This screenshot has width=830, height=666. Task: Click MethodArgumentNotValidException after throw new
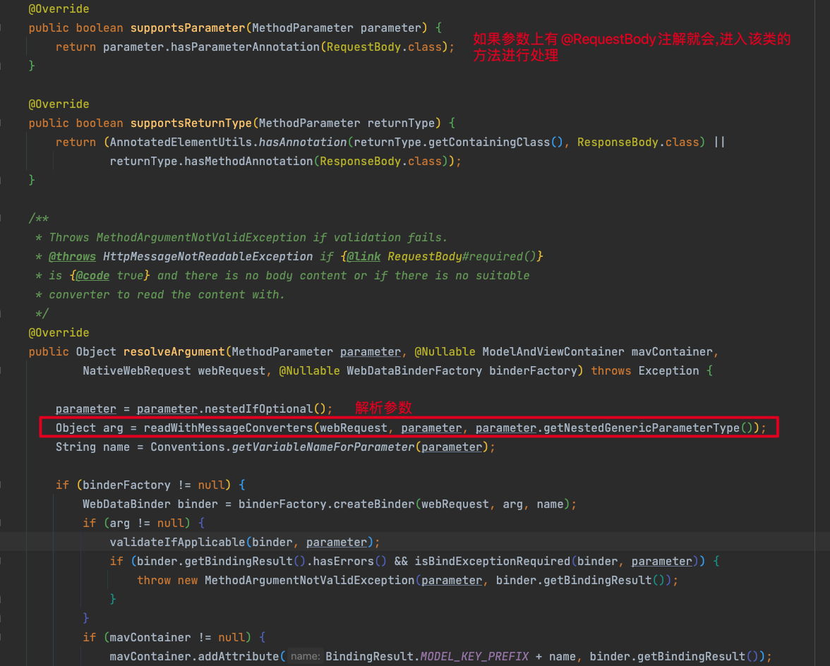coord(310,581)
